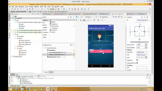Viewport: 162px width, 91px height.
Task: Click the zoom to fit screen icon
Action: (x=121, y=17)
